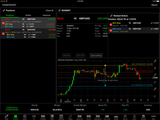Remove BUY Stop related order via minus icon
The height and width of the screenshot is (120, 160).
tap(111, 24)
